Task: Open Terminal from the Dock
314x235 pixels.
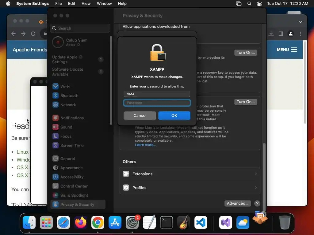Action: pos(167,222)
